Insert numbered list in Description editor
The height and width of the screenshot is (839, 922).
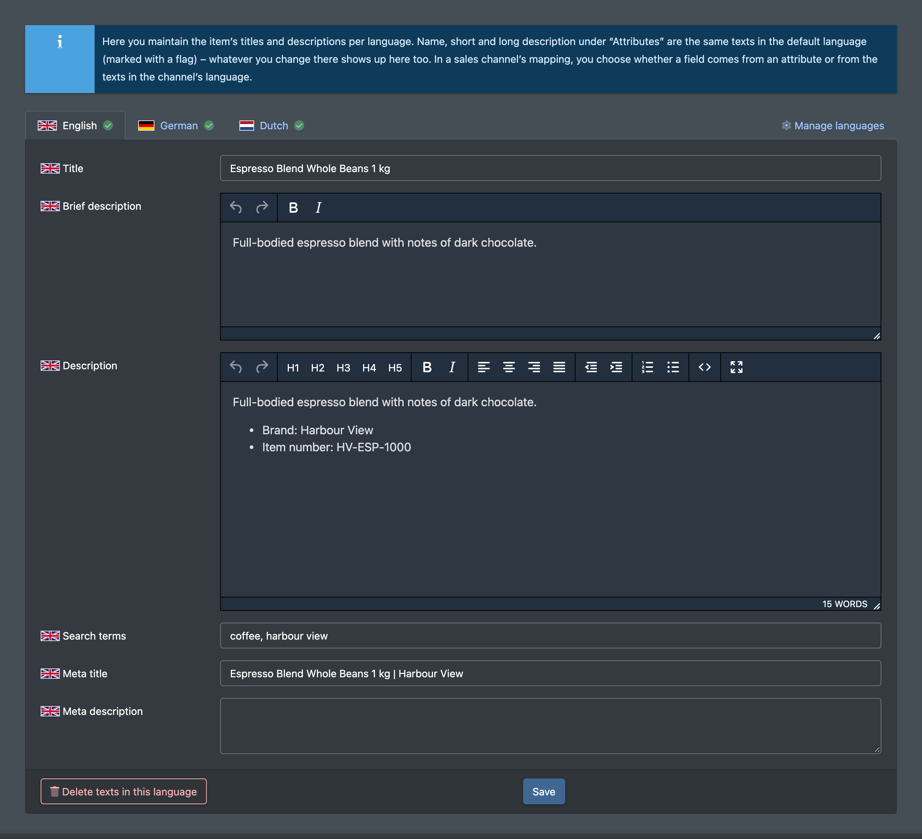click(x=647, y=367)
